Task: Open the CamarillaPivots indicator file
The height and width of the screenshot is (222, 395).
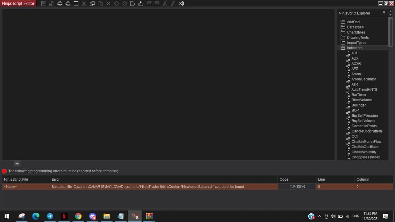Action: click(361, 126)
